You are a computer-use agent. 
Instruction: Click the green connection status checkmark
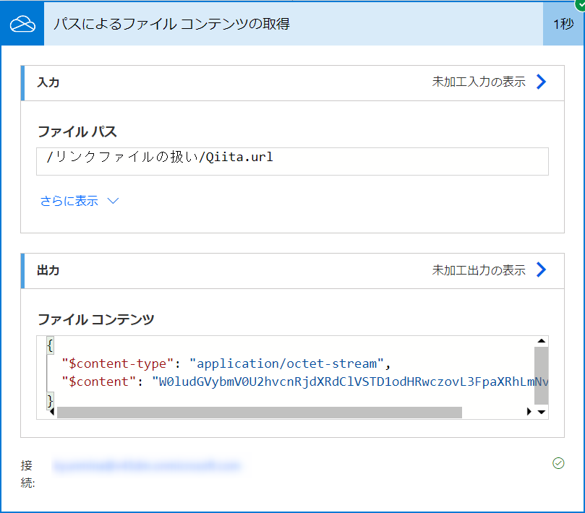558,463
